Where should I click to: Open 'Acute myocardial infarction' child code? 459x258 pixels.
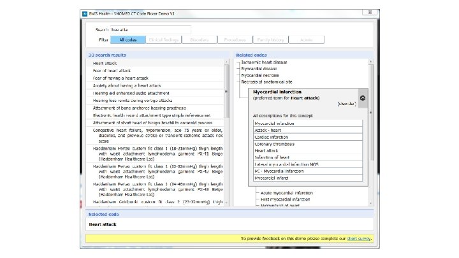pyautogui.click(x=286, y=193)
